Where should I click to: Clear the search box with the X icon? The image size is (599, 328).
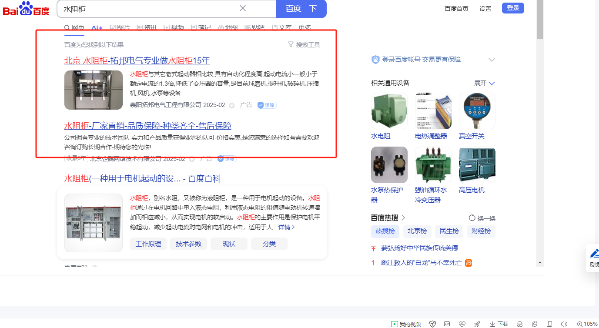(x=243, y=8)
